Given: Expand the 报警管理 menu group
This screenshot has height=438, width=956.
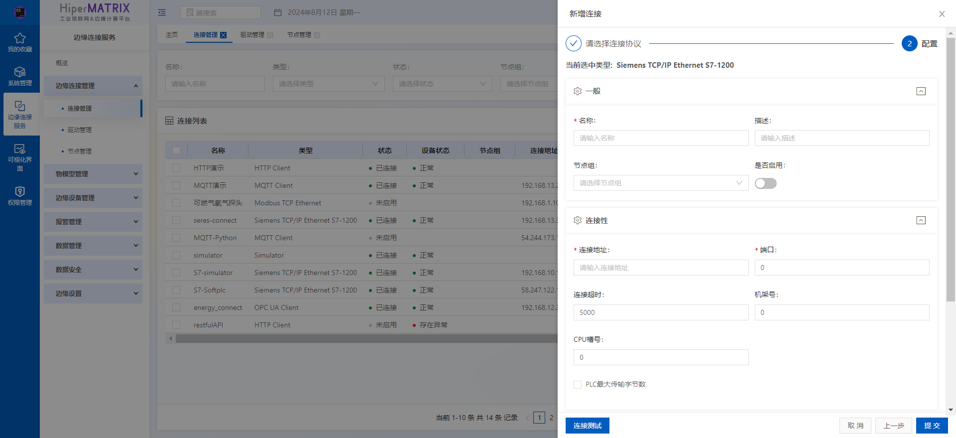Looking at the screenshot, I should click(93, 222).
